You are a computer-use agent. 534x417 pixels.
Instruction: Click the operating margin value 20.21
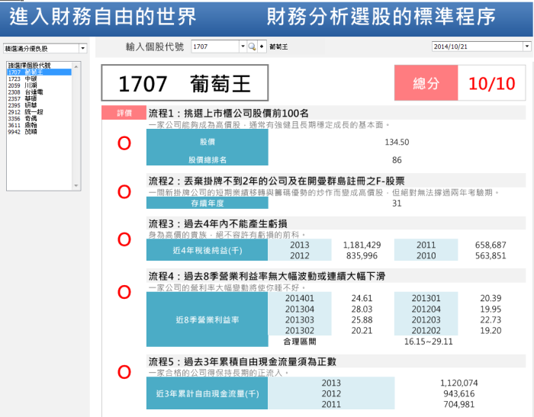pos(362,331)
